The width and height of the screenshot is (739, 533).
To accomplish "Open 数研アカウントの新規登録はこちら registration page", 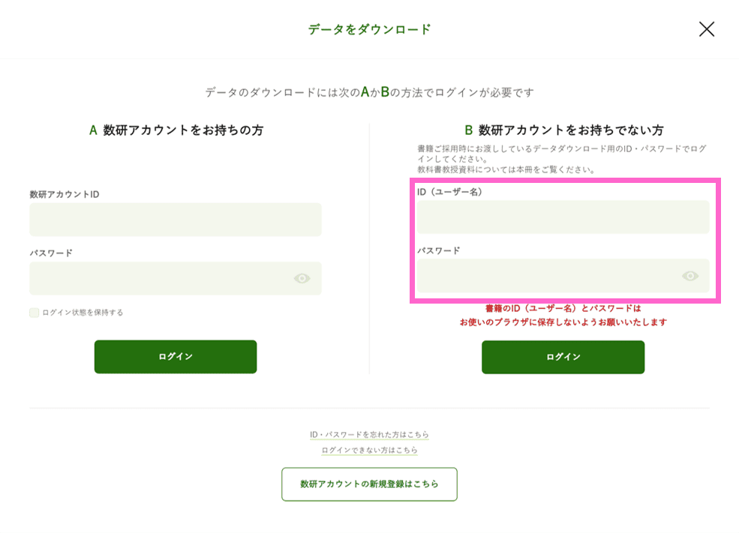I will coord(369,484).
